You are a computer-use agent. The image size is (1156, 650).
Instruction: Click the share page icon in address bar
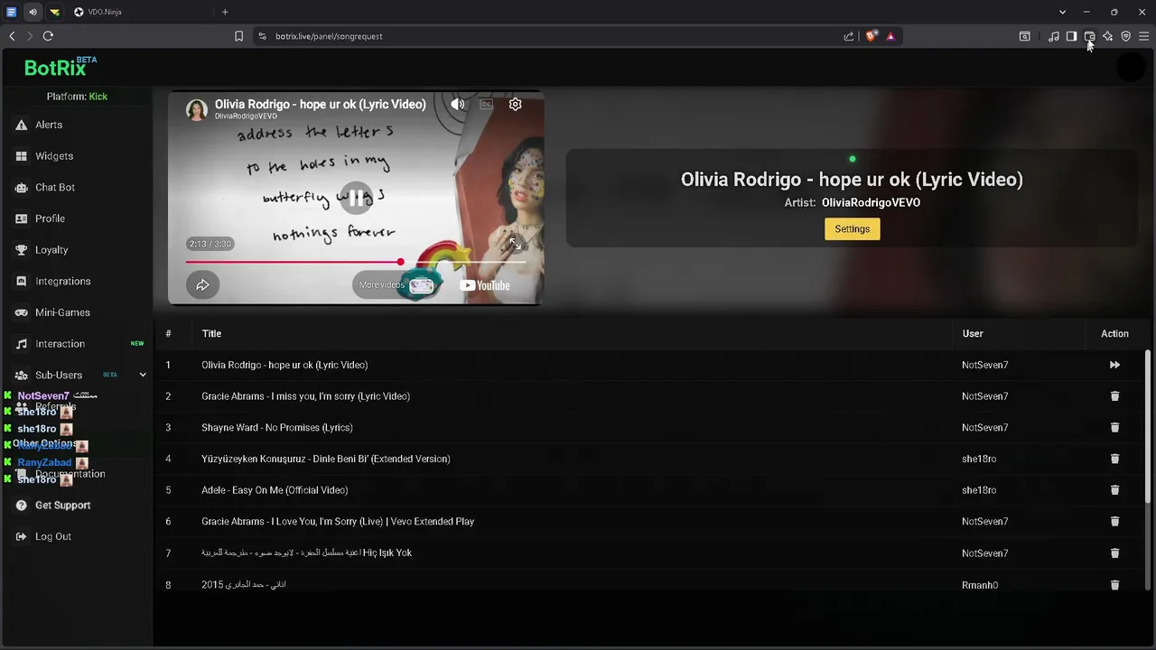pyautogui.click(x=849, y=36)
